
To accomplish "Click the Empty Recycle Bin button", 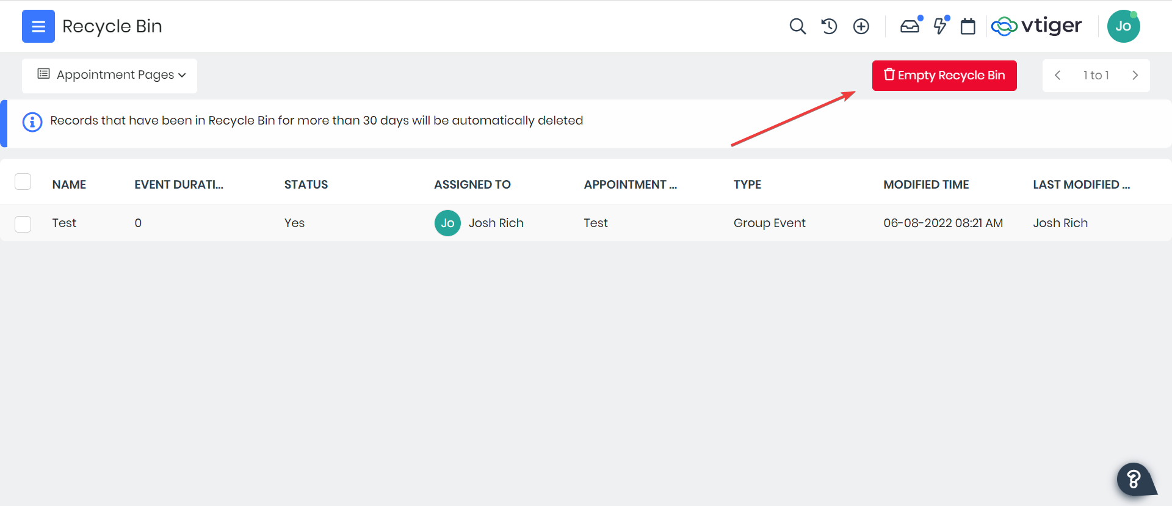I will click(944, 75).
